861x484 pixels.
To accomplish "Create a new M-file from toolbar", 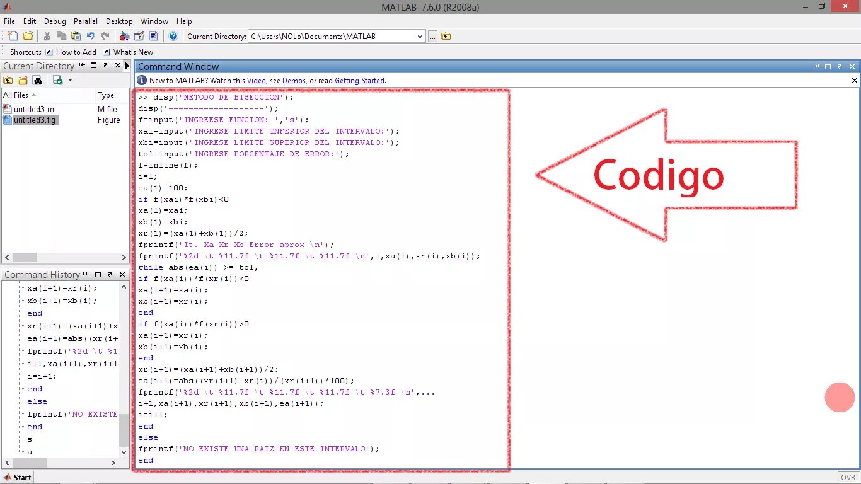I will pyautogui.click(x=13, y=36).
